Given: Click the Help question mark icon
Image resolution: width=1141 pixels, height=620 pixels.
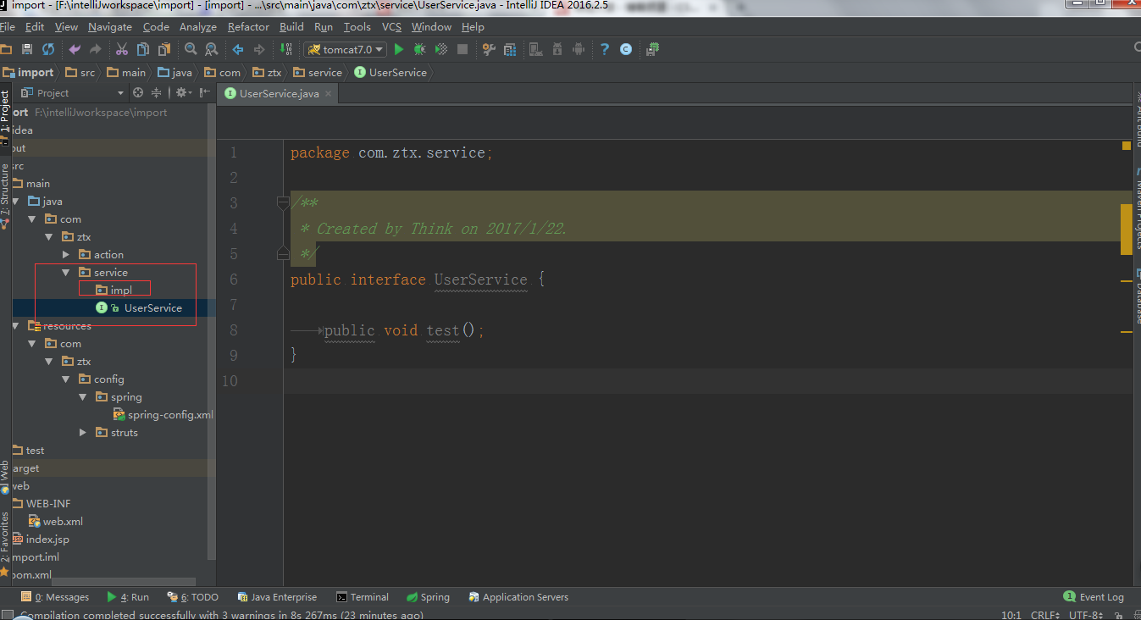Looking at the screenshot, I should [604, 49].
